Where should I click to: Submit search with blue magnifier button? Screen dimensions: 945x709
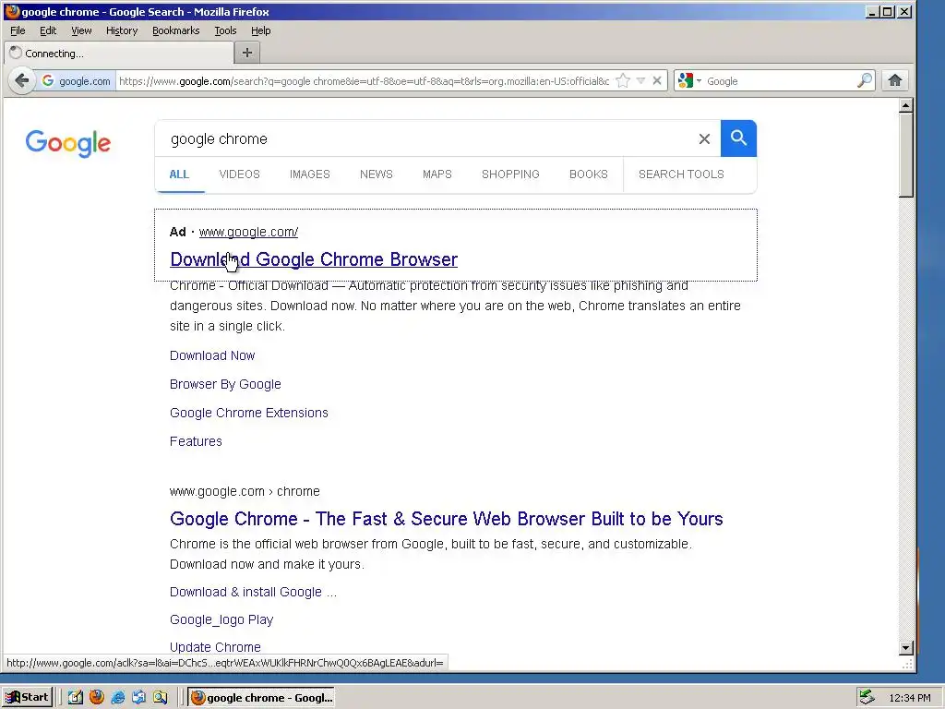pos(738,138)
